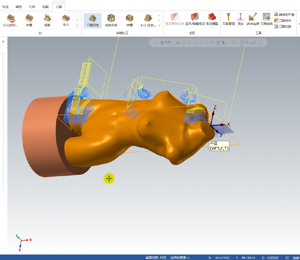Viewport: 300px width, 260px height.
Task: Click the 优化动态 roughing toolpath icon
Action: point(10,20)
